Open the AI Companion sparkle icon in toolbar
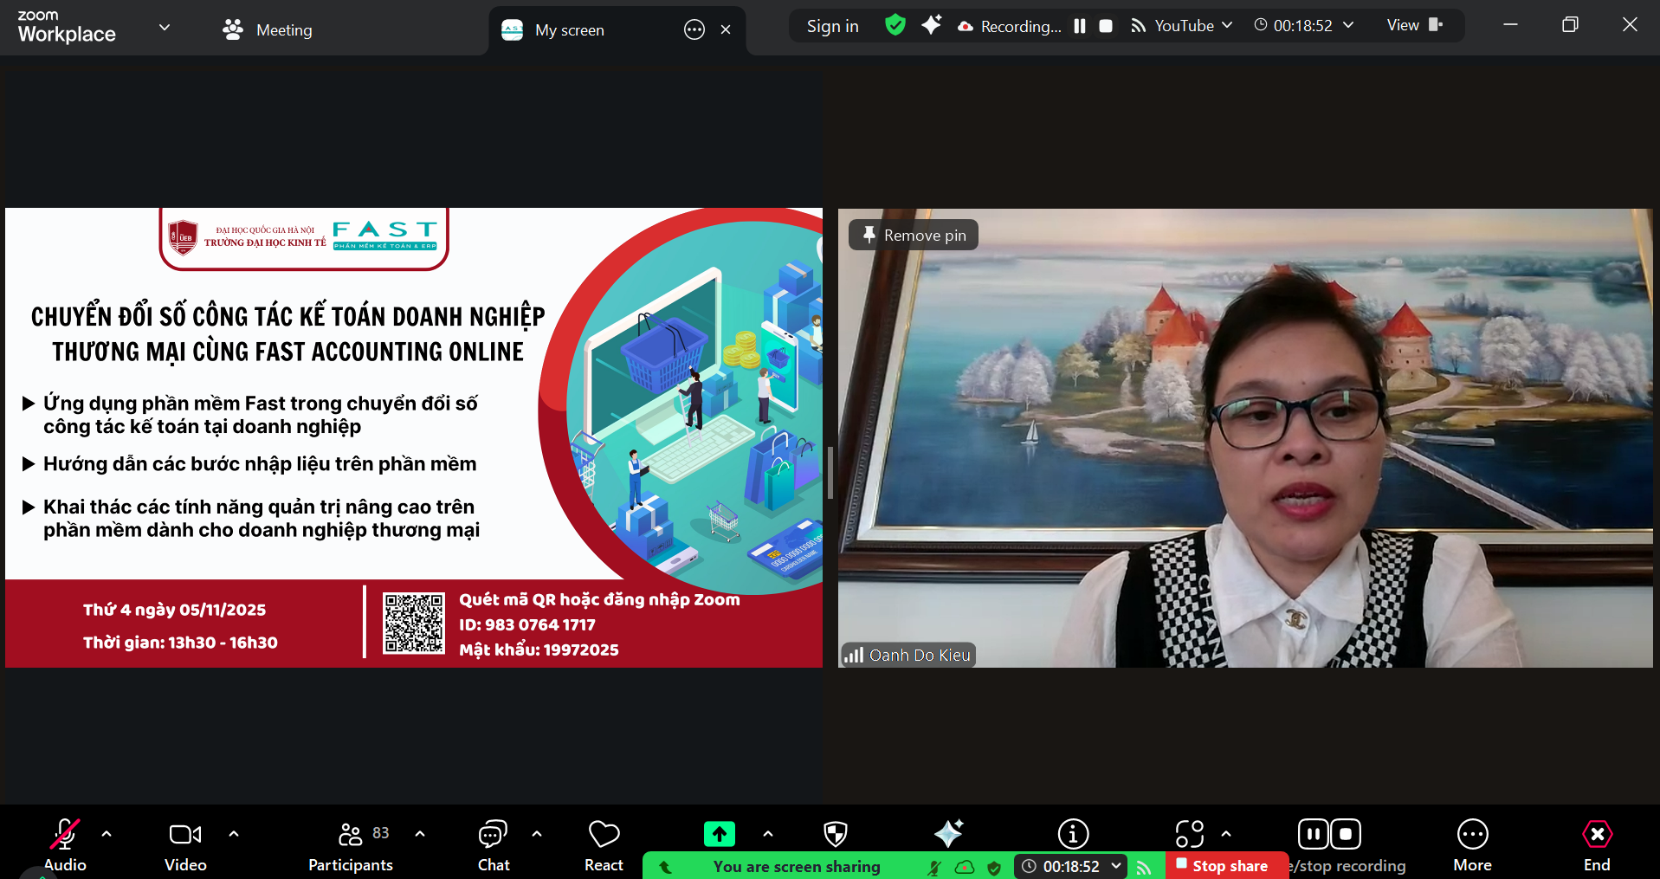Viewport: 1660px width, 879px height. pos(948,834)
